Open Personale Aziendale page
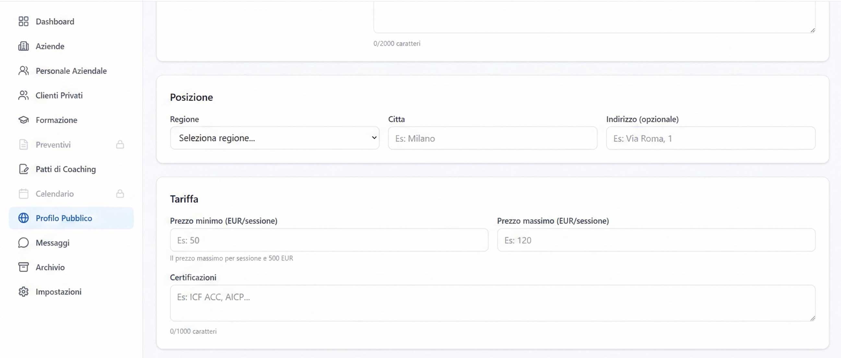 71,71
